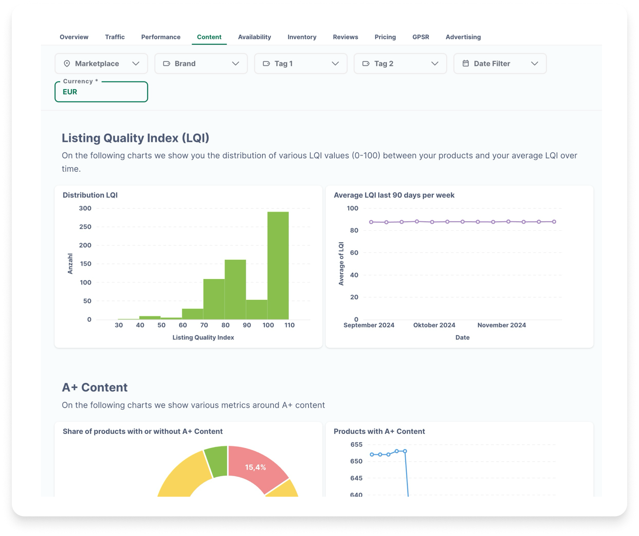The height and width of the screenshot is (536, 639).
Task: Click 'Products with A+ Content' chart title
Action: [379, 431]
